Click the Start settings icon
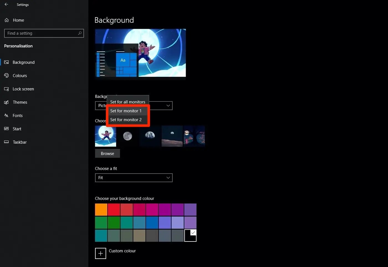The height and width of the screenshot is (267, 388). tap(6, 129)
